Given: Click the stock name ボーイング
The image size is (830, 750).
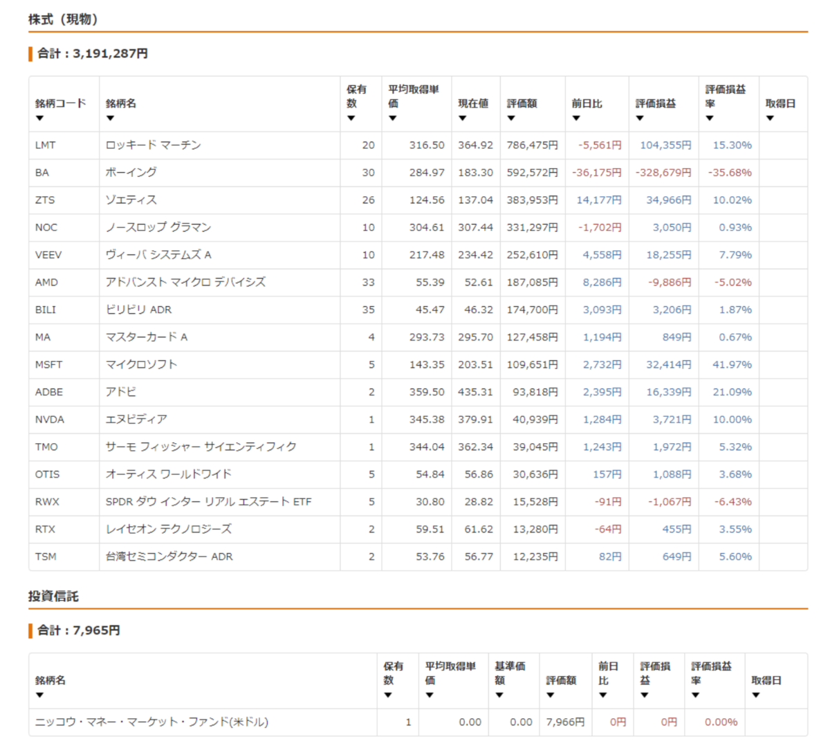Looking at the screenshot, I should click(131, 173).
